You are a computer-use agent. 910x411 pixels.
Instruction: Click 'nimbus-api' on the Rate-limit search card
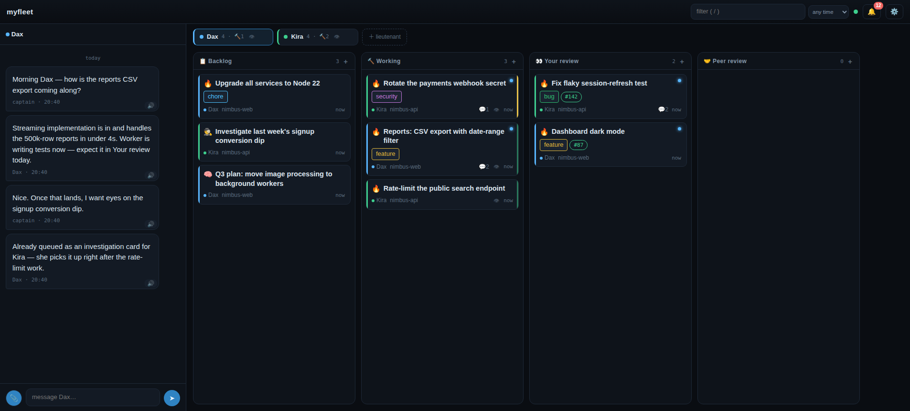tap(404, 200)
